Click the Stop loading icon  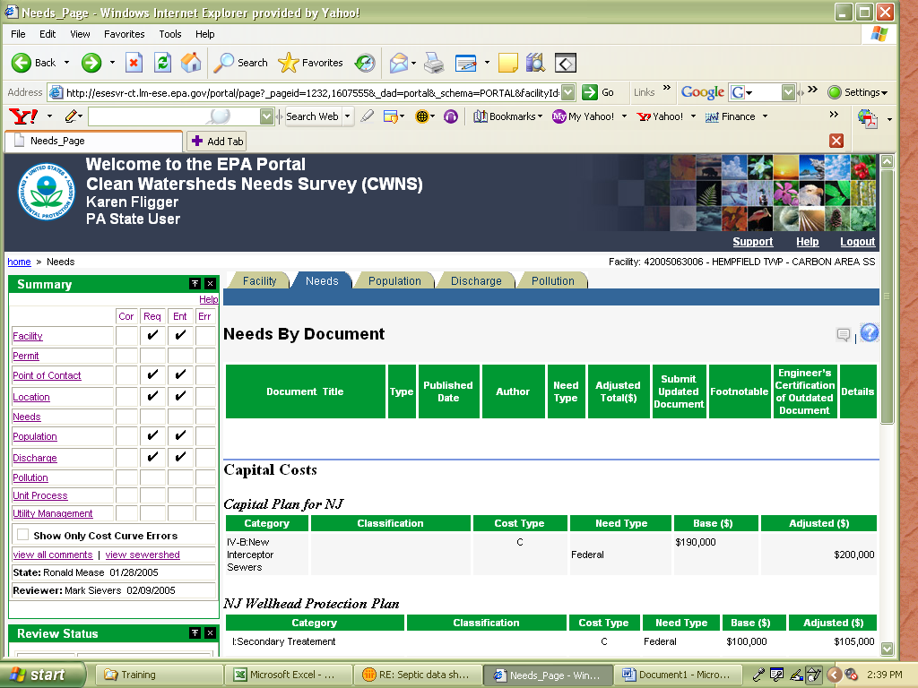(x=134, y=63)
